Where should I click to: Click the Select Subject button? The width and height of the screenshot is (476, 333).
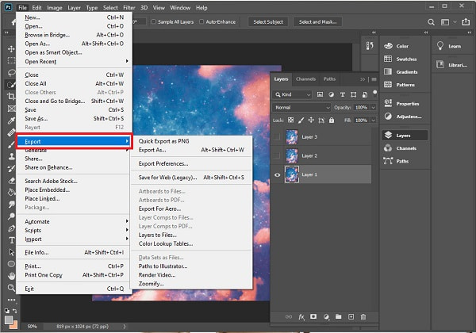coord(268,22)
